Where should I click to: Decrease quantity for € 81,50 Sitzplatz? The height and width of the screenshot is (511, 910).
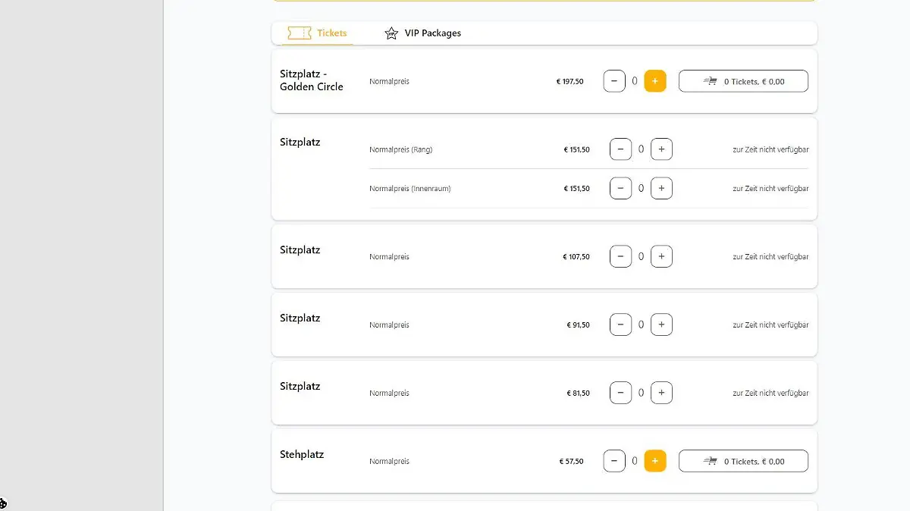(x=620, y=393)
